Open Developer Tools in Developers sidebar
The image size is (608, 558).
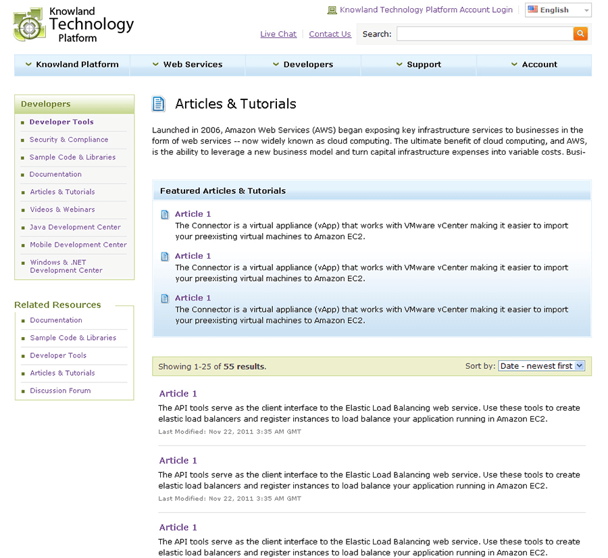pos(61,122)
